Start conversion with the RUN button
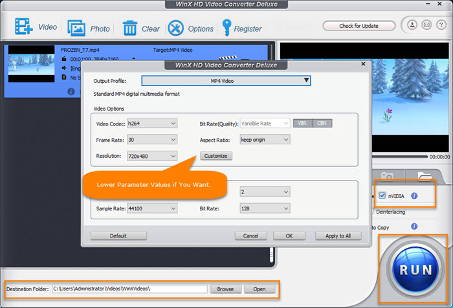The width and height of the screenshot is (453, 308). 415,270
